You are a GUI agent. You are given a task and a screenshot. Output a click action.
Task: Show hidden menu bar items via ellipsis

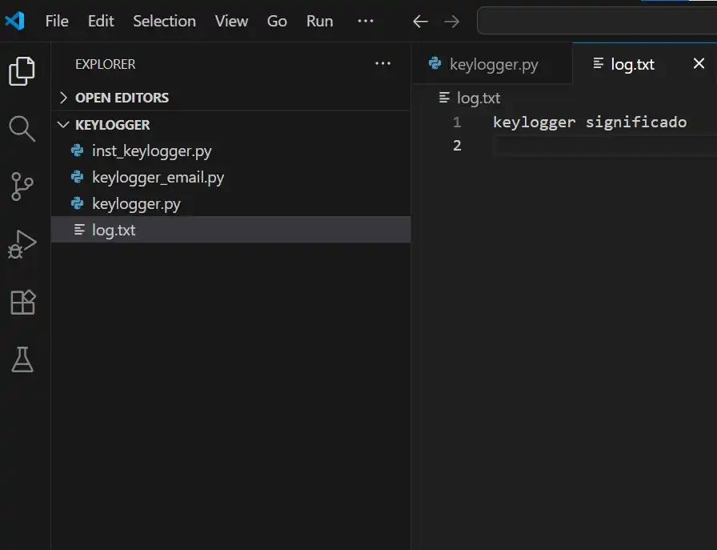pos(366,21)
